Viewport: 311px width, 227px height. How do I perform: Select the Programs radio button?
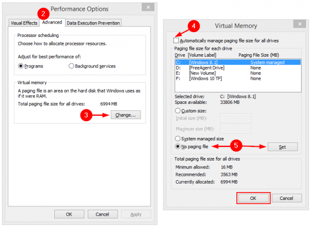tap(21, 66)
